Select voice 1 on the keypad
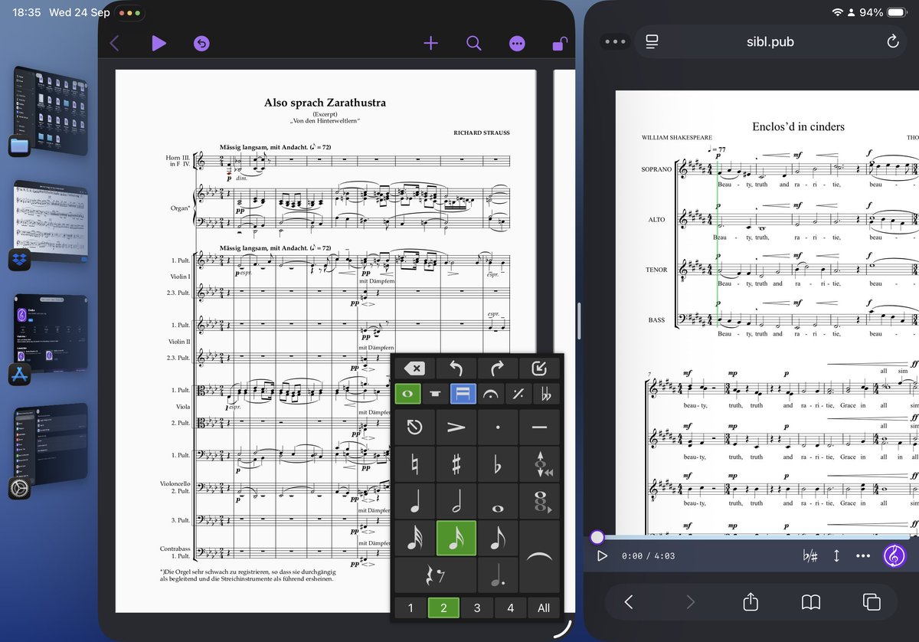Screen dimensions: 919x642 coord(410,608)
